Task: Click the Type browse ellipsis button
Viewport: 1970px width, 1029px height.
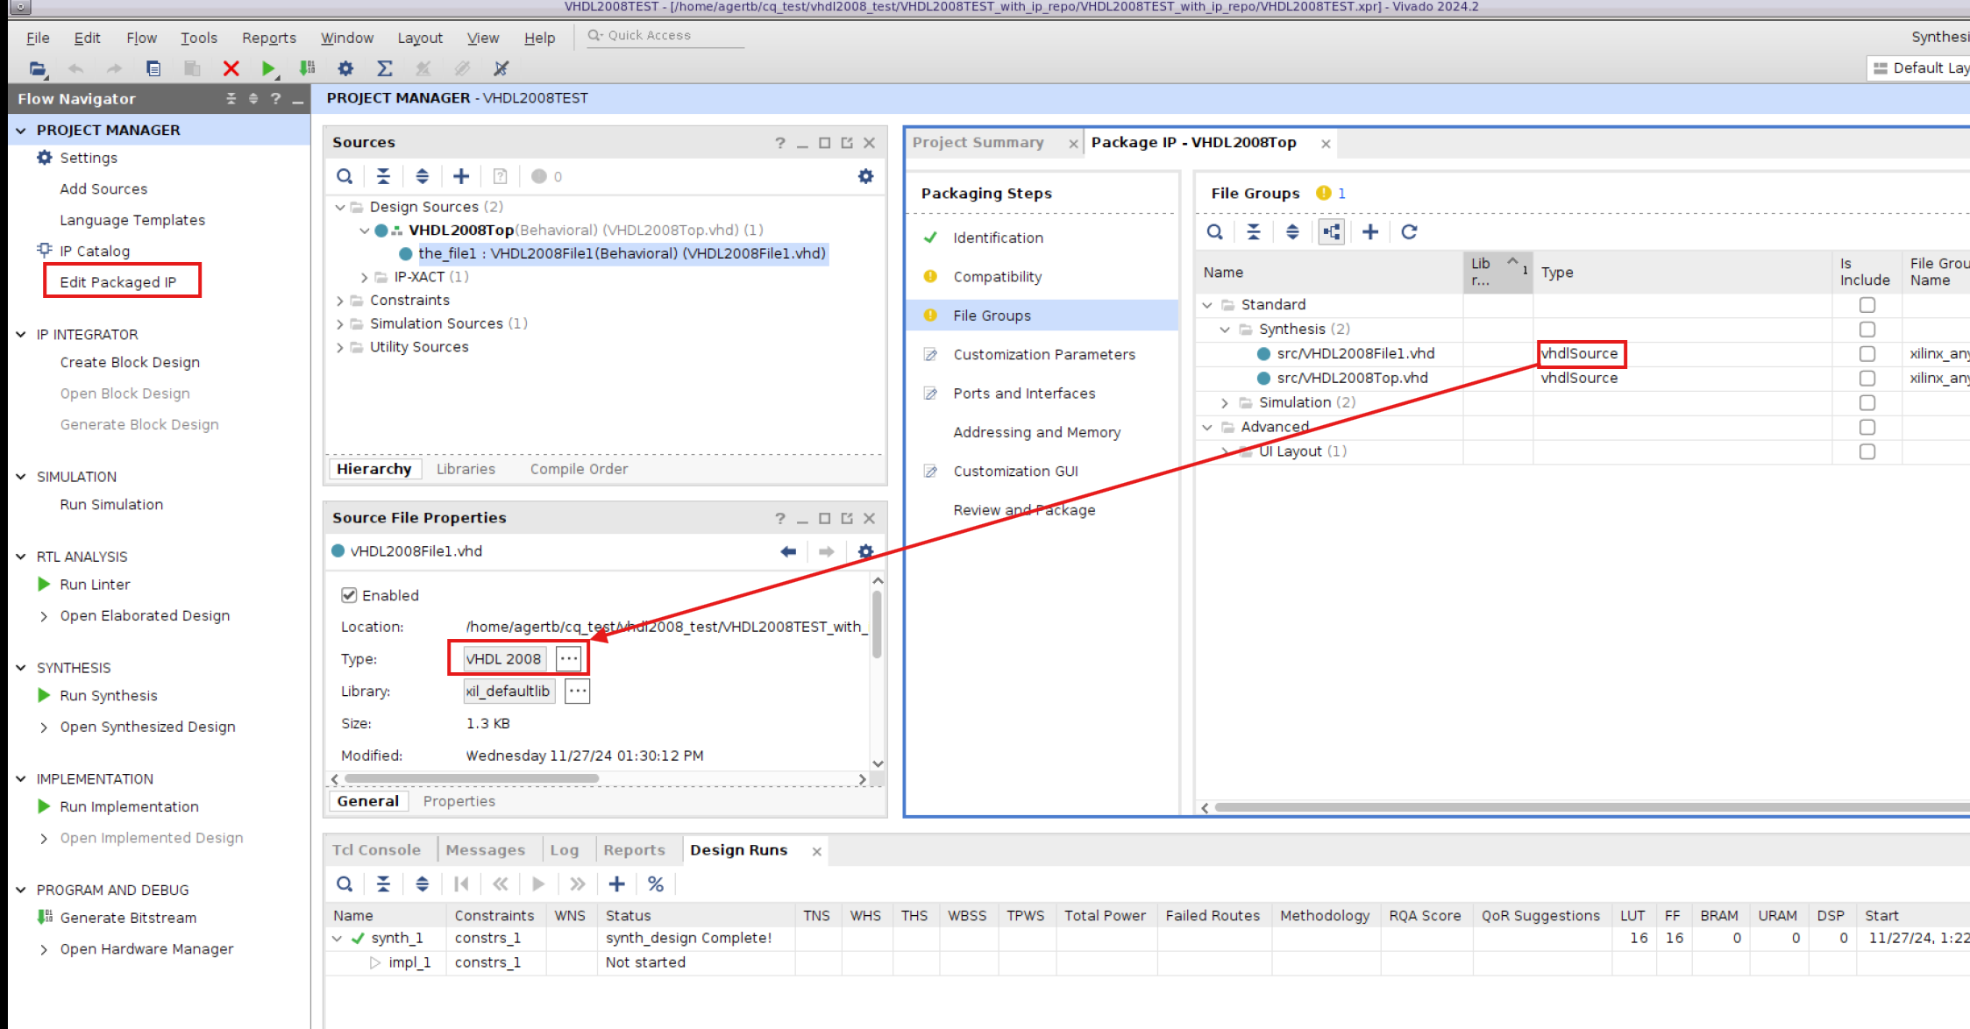Action: (569, 658)
